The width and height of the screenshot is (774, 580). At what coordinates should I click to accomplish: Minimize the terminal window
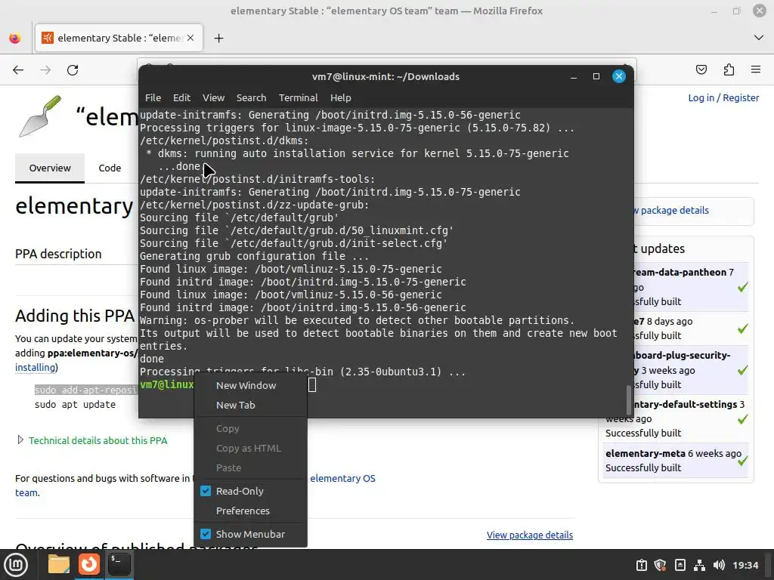click(573, 76)
